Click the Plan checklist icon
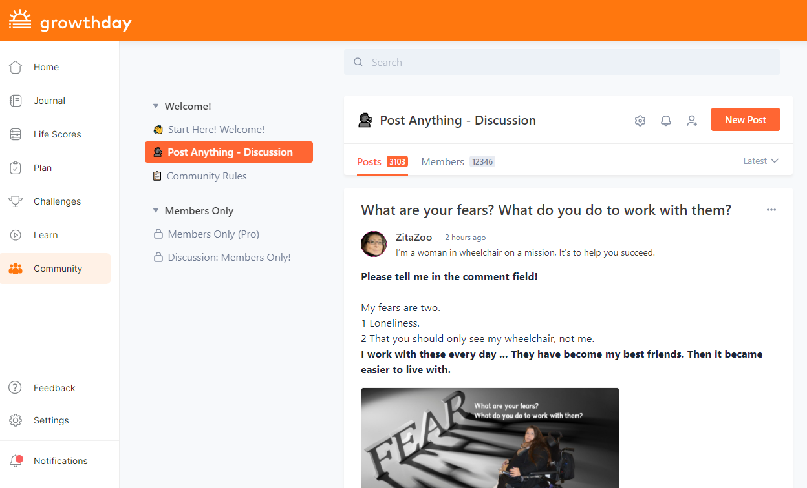This screenshot has height=488, width=807. pyautogui.click(x=16, y=168)
